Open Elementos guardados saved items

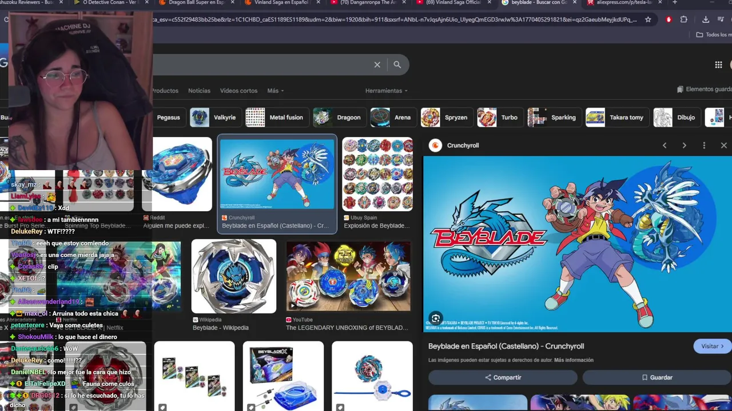click(x=704, y=90)
